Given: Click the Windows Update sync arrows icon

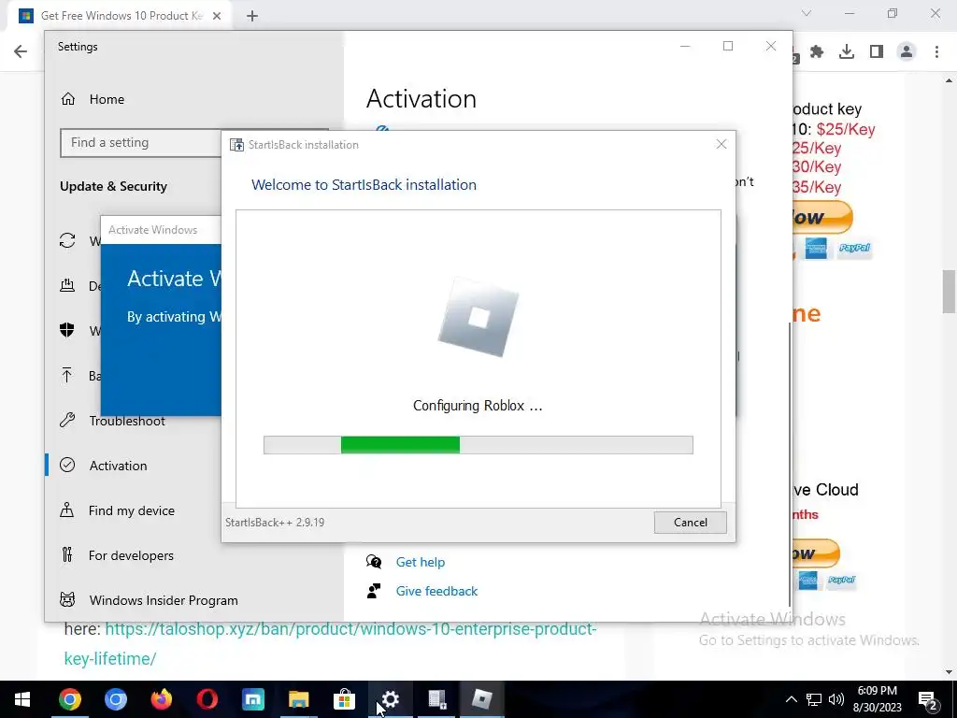Looking at the screenshot, I should point(67,240).
